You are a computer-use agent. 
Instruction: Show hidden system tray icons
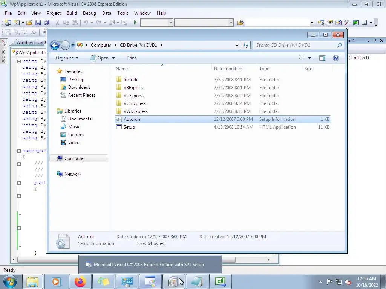tap(320, 282)
